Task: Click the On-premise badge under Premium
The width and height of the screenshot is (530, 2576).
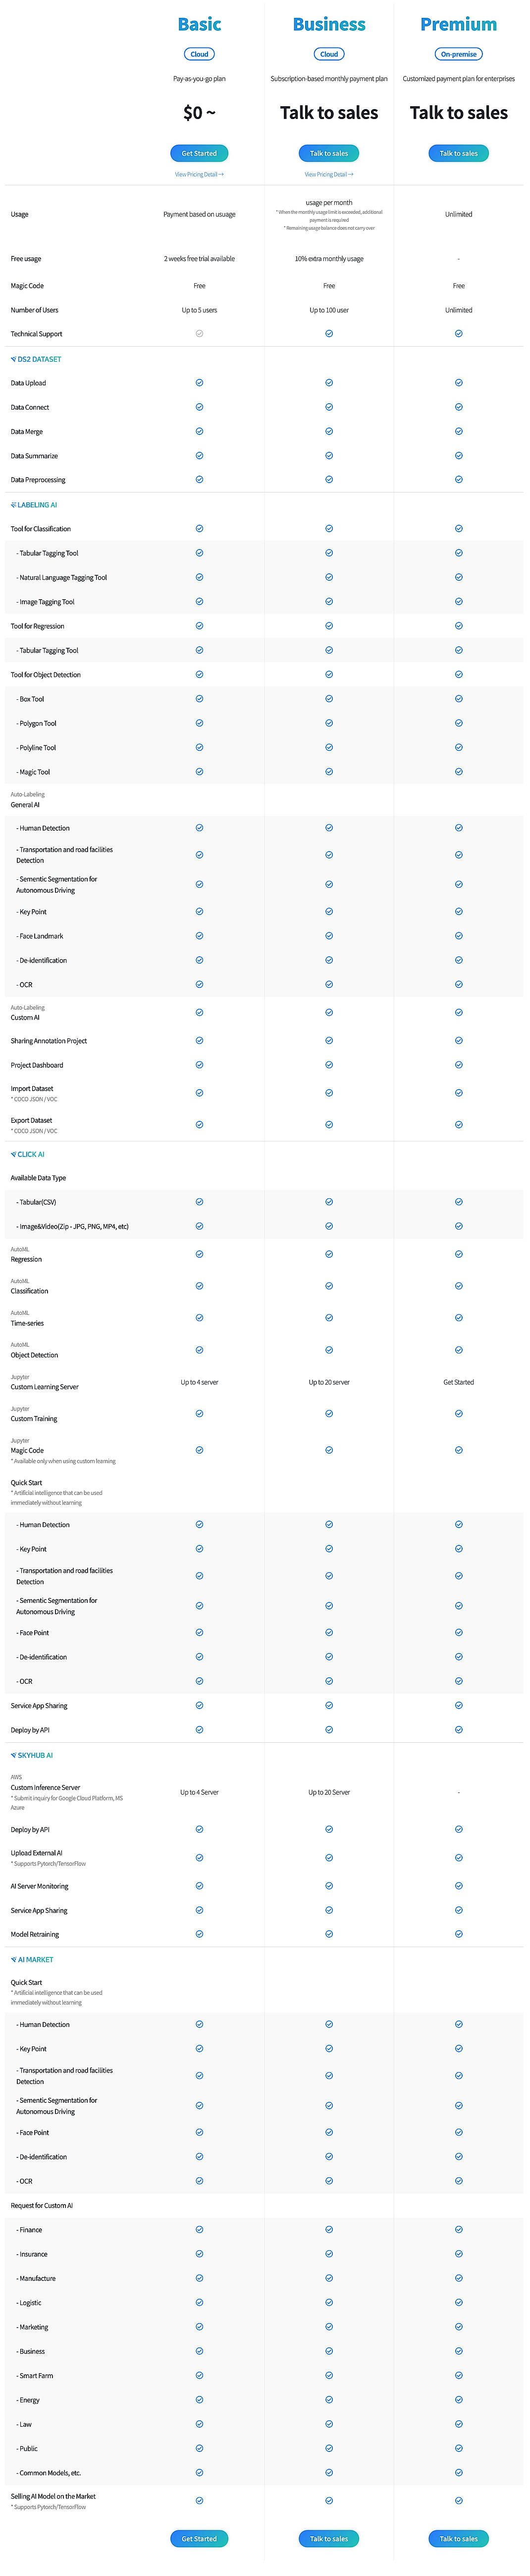Action: [x=458, y=54]
